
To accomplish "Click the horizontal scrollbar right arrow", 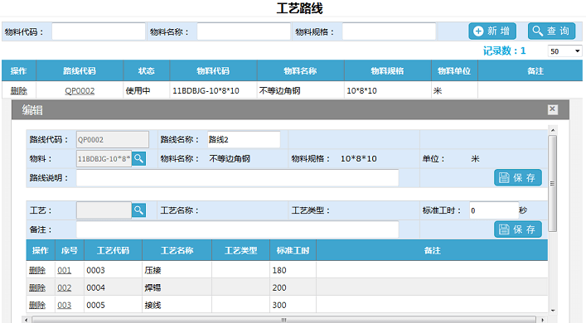I will (x=543, y=320).
